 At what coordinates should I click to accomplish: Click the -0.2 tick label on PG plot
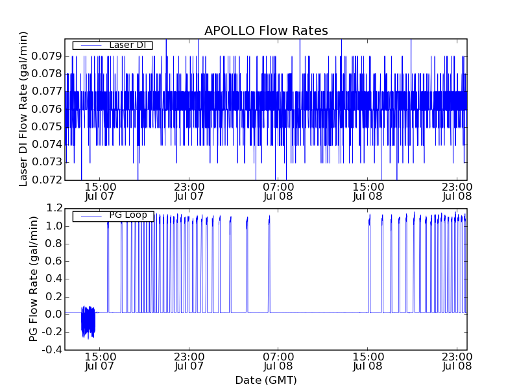pyautogui.click(x=52, y=332)
